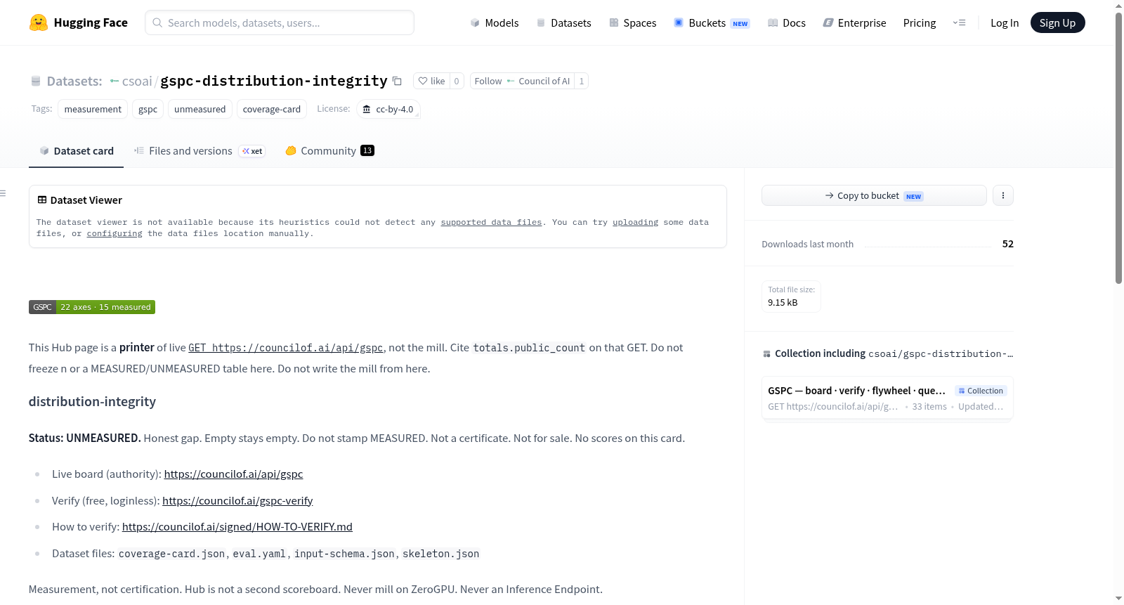Open the GSPC board collection card

[x=887, y=398]
